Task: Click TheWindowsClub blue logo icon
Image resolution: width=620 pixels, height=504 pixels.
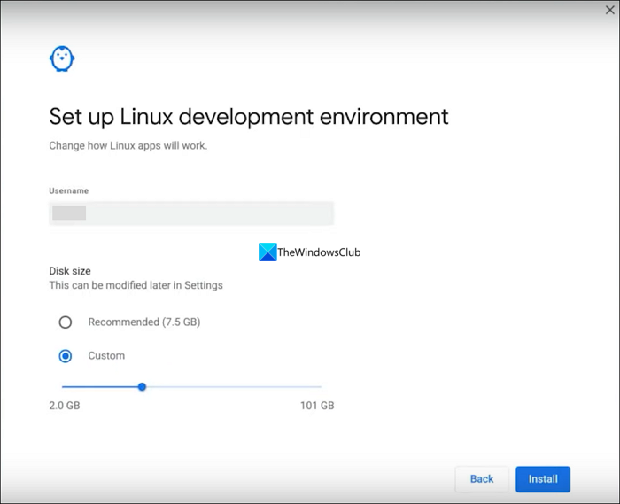Action: [267, 252]
